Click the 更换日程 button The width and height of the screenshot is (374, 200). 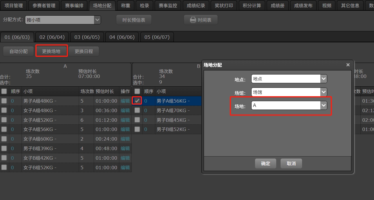pyautogui.click(x=84, y=51)
